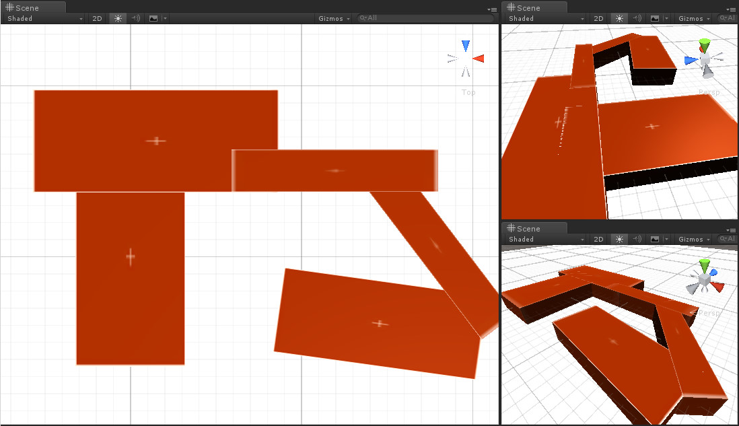Select the speaker icon in the bottom-right Scene view
This screenshot has height=426, width=739.
636,239
